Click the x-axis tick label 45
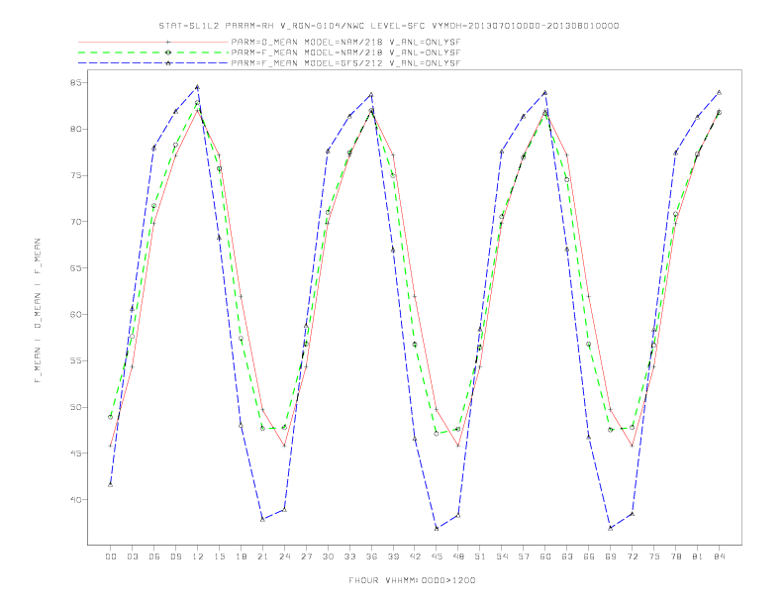This screenshot has width=784, height=606. click(x=437, y=556)
